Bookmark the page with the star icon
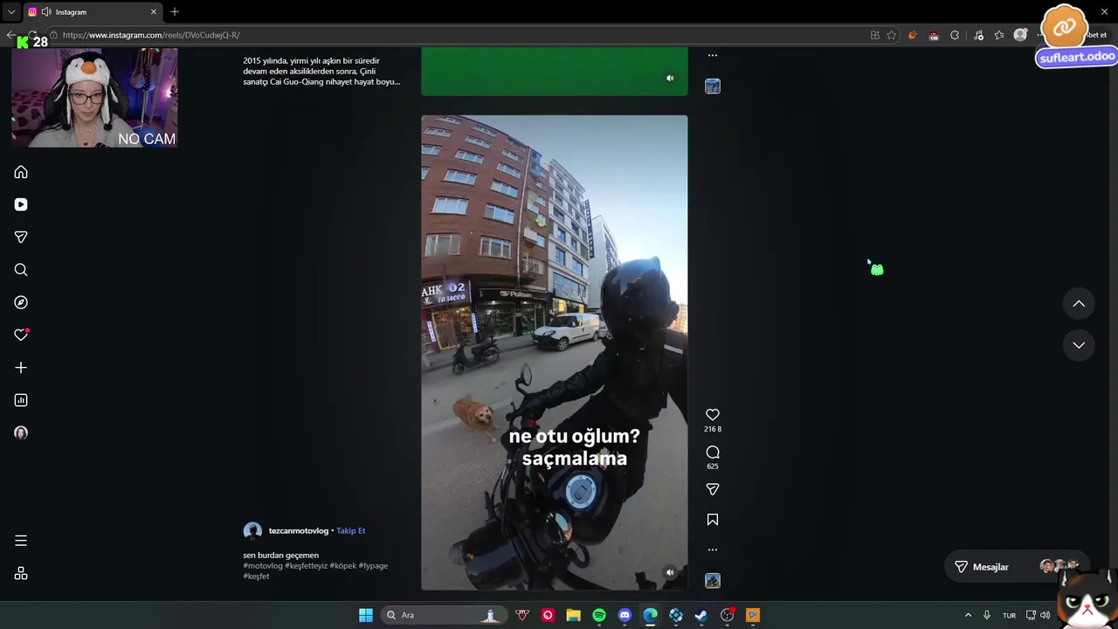The width and height of the screenshot is (1118, 629). 892,35
